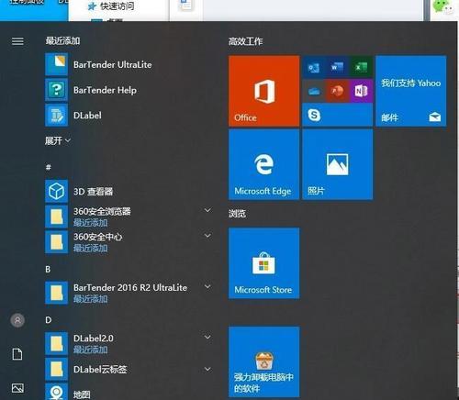
Task: Open the 照片 Photos tile
Action: (337, 164)
